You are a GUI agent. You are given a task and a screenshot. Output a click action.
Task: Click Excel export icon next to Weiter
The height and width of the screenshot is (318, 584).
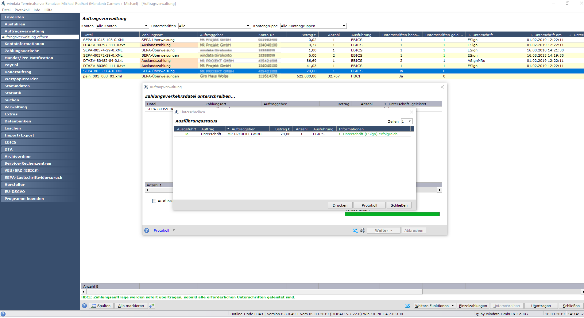pos(355,230)
